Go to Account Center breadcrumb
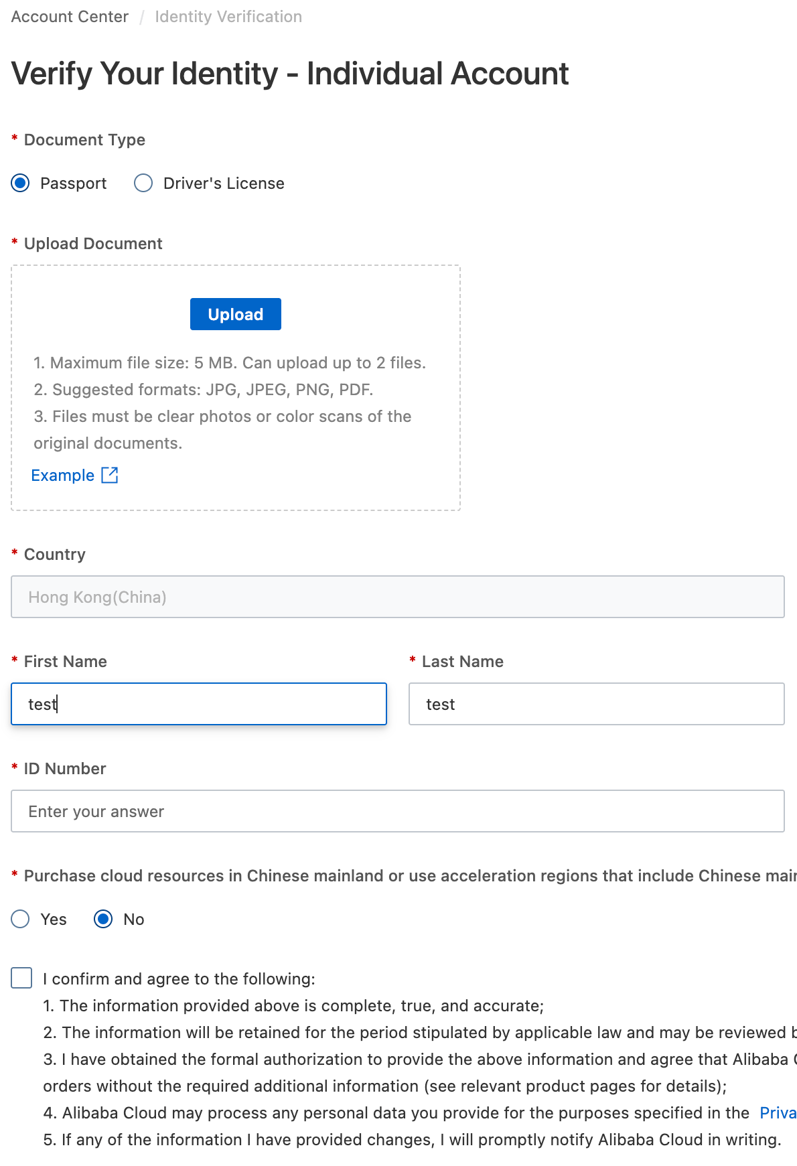The height and width of the screenshot is (1166, 797). 70,17
